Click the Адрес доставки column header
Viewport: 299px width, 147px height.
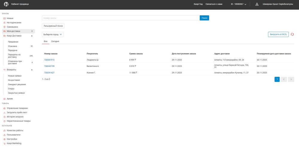point(222,53)
